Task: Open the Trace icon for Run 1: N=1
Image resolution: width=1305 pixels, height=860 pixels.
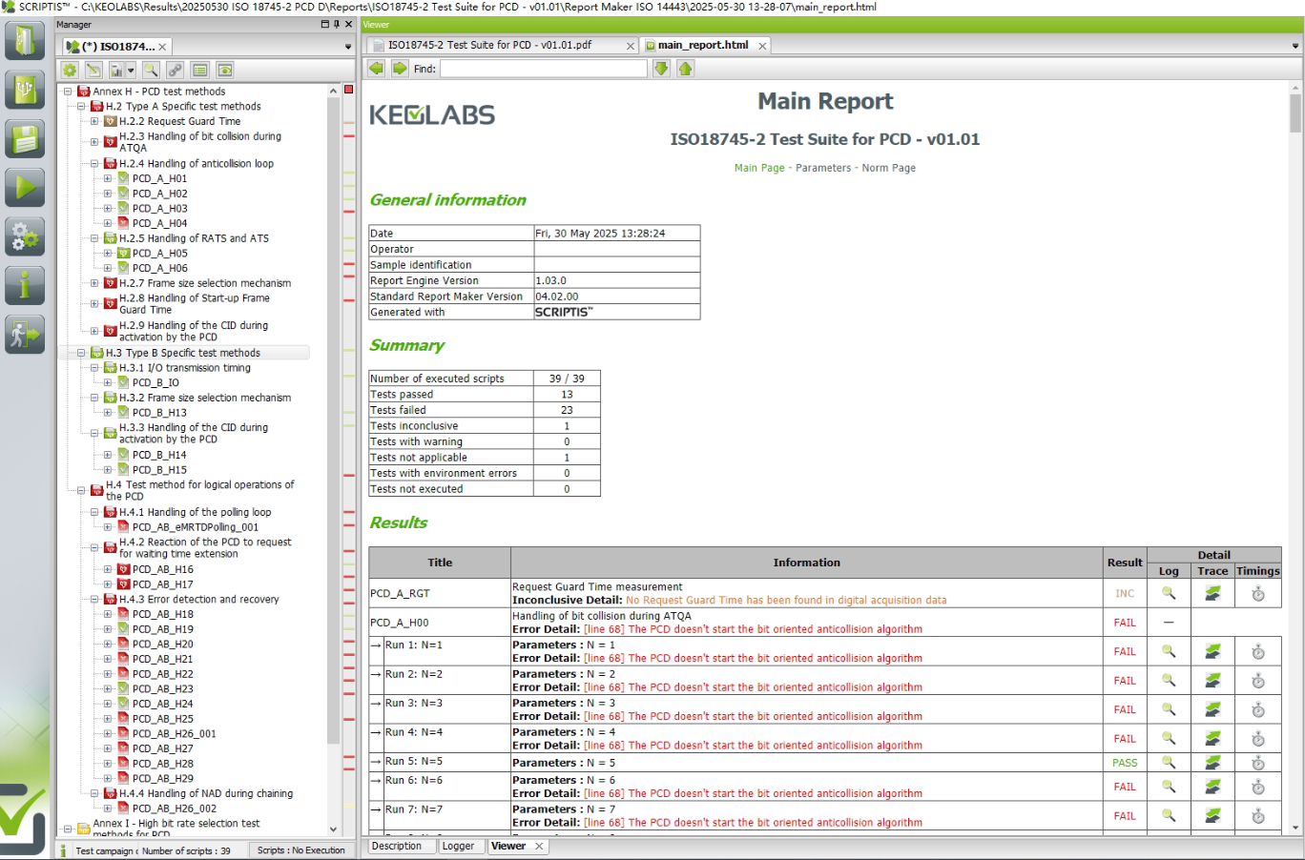Action: pyautogui.click(x=1212, y=652)
